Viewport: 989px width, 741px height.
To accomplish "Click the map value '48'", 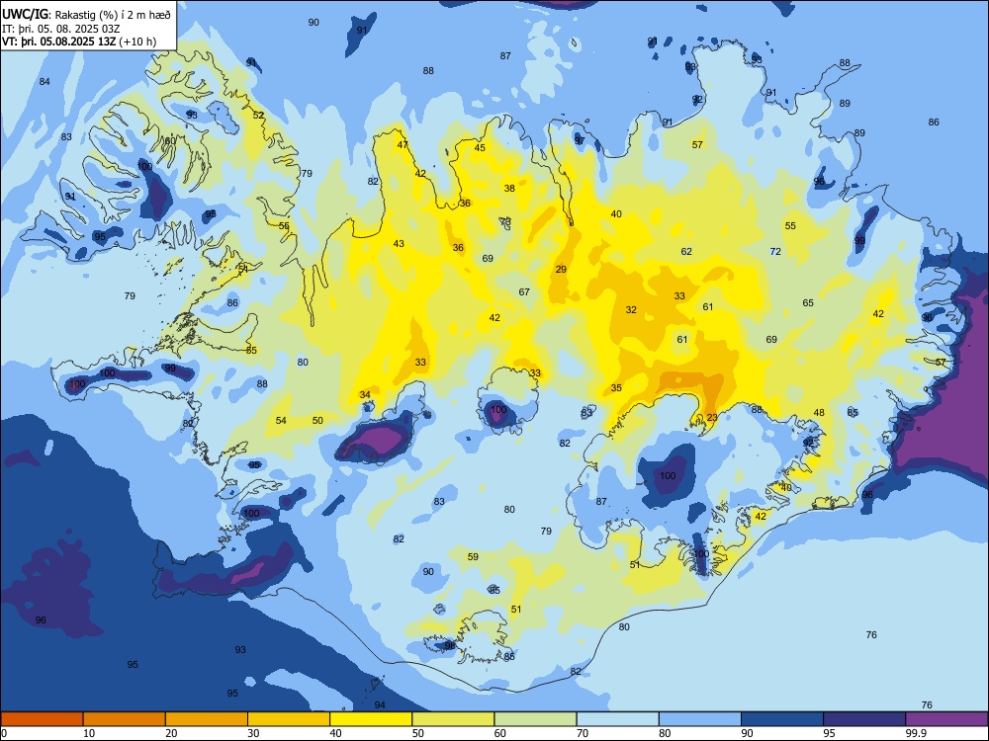I will (819, 413).
